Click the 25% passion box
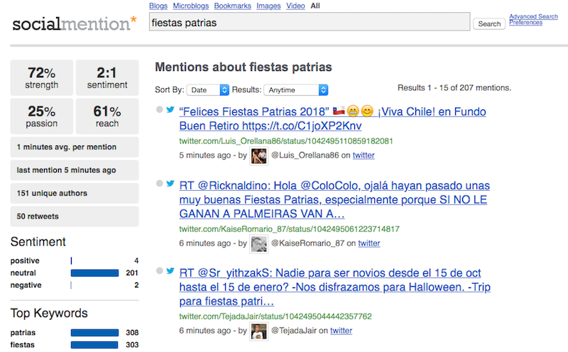 coord(42,116)
